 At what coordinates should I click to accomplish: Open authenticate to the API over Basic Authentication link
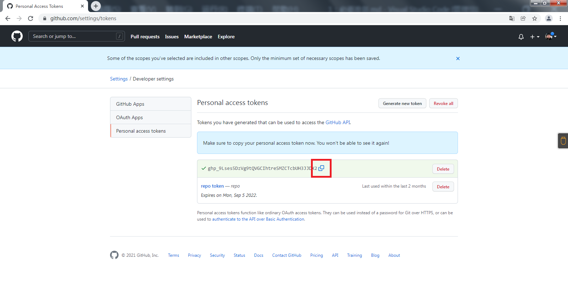(258, 219)
